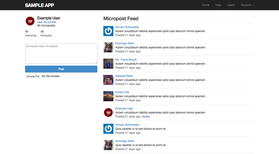This screenshot has height=154, width=279.
Task: Click Domingo Stehr cat avatar on Quia post
Action: [x=108, y=145]
